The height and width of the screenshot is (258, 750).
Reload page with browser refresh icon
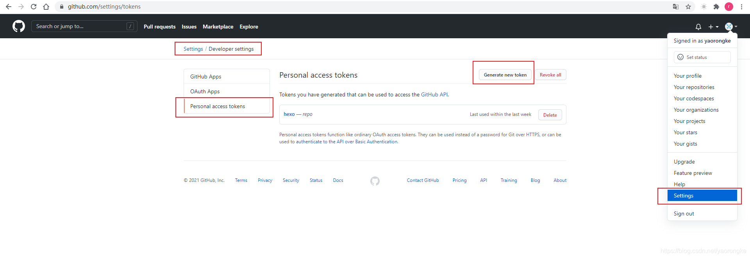tap(34, 7)
